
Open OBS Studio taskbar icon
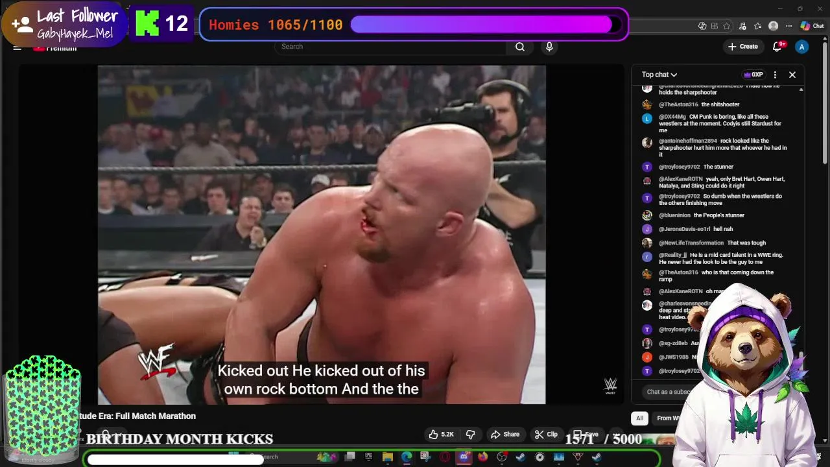tap(502, 457)
